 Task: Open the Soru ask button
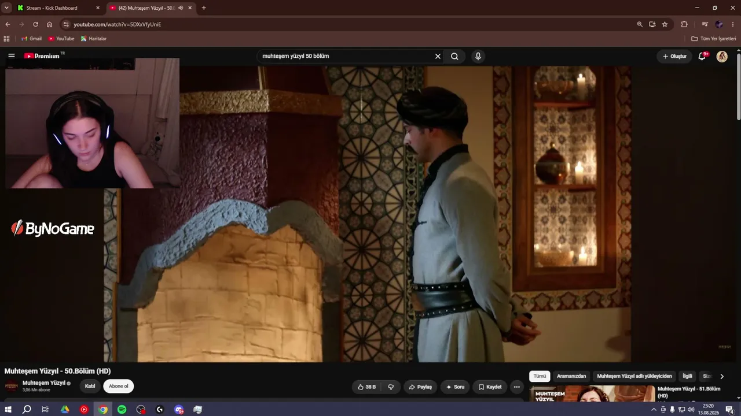coord(455,387)
